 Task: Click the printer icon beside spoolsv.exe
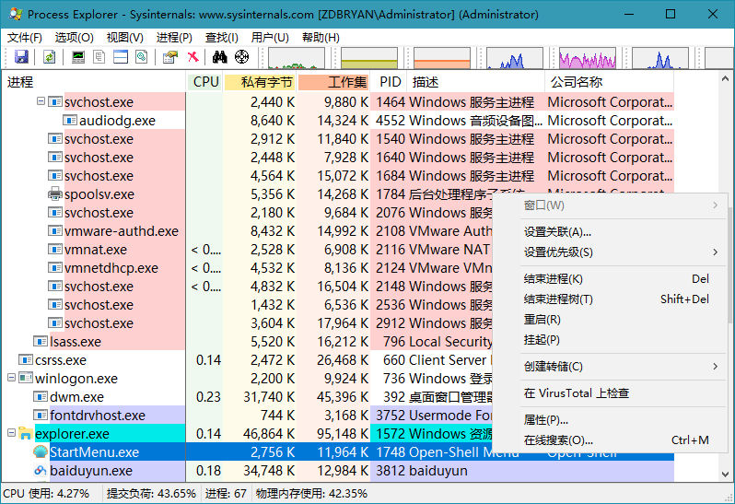coord(55,193)
